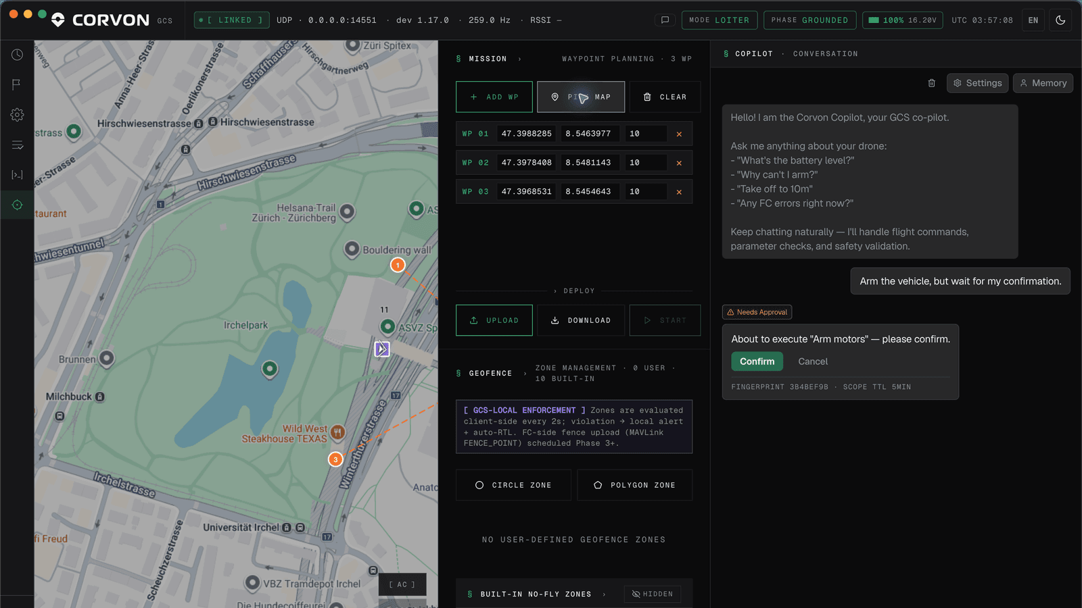The height and width of the screenshot is (608, 1082).
Task: Click the LINKED connection status badge
Action: tap(231, 20)
